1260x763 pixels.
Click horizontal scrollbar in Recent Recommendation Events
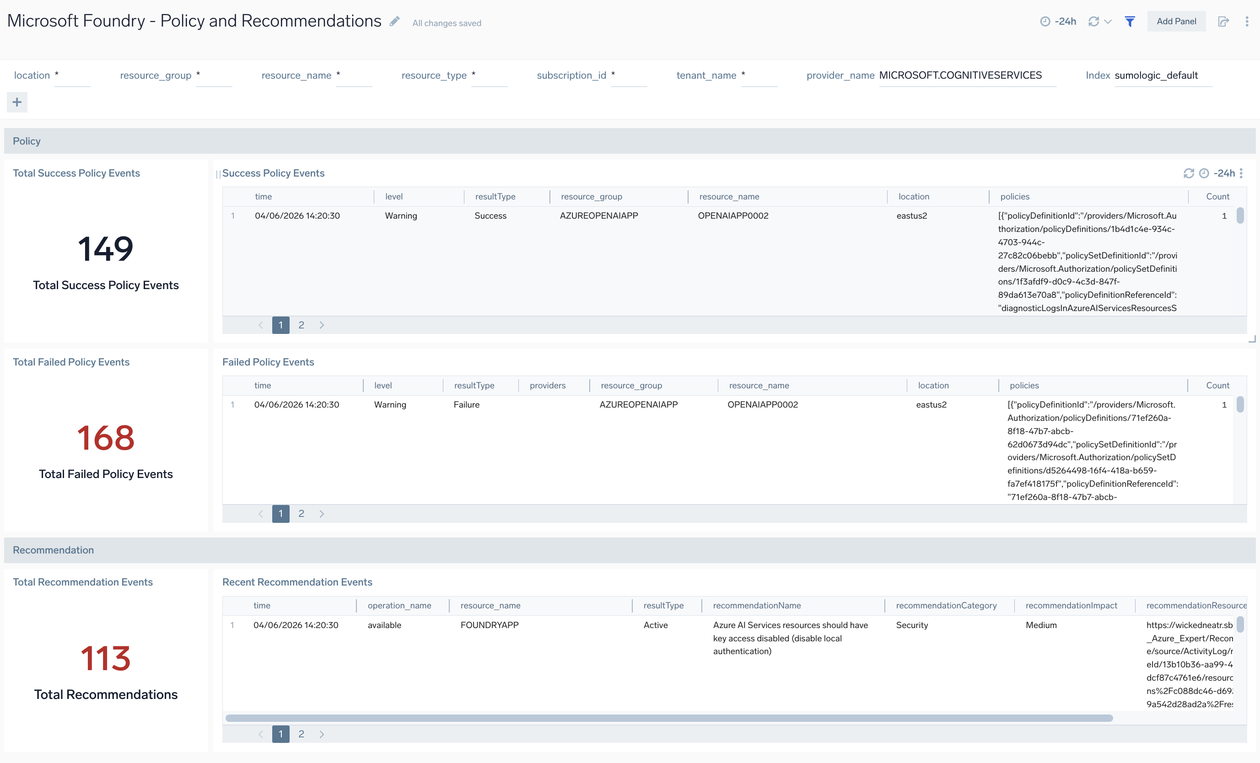coord(669,718)
